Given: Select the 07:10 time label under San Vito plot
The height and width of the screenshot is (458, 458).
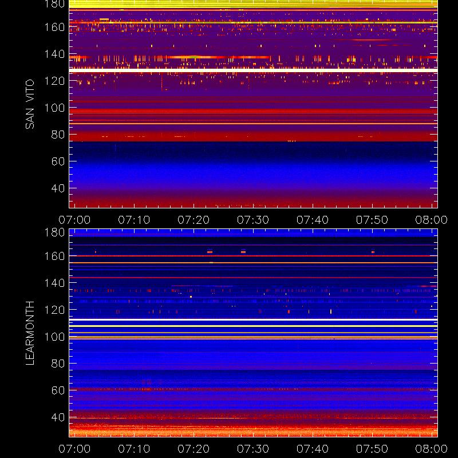Looking at the screenshot, I should 134,220.
